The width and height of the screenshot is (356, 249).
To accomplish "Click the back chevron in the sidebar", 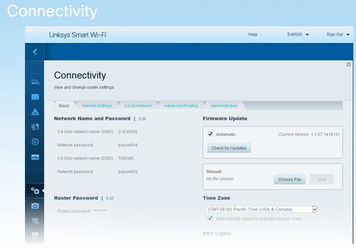I will point(35,52).
